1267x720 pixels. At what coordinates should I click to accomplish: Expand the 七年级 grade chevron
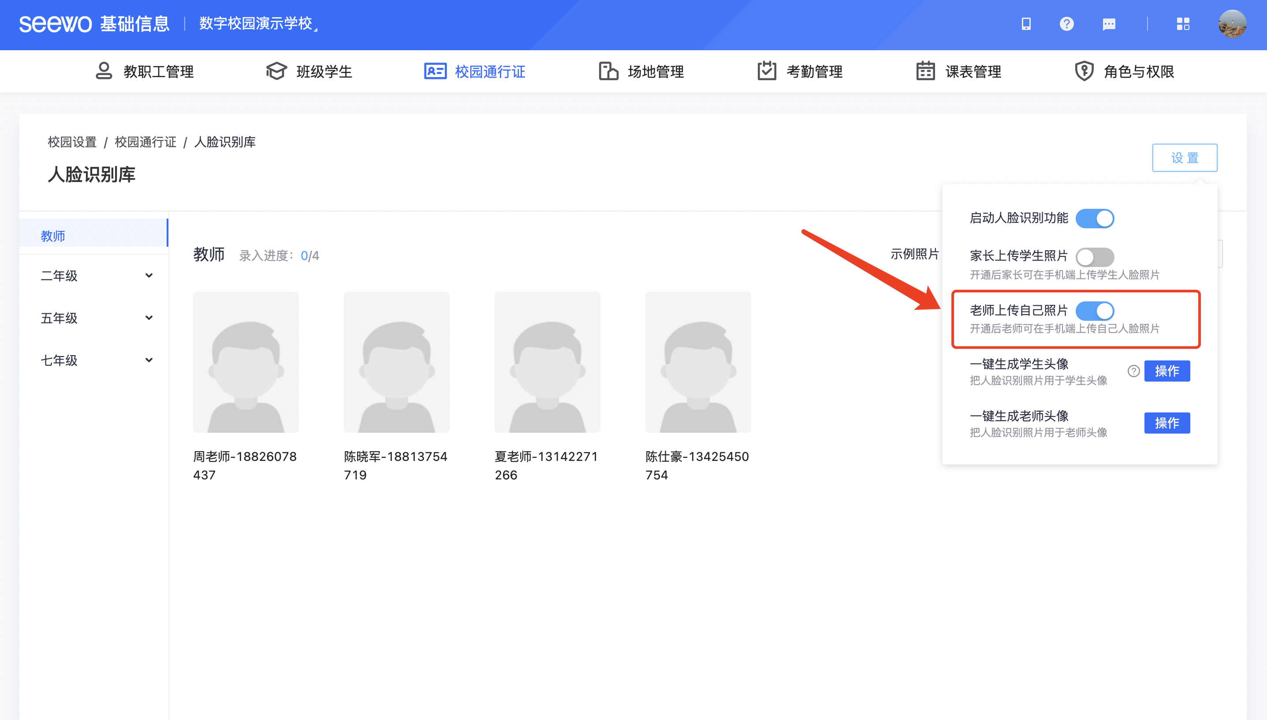[x=149, y=360]
